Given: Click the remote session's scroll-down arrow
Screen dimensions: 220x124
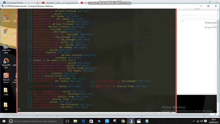Looking at the screenshot, I should pyautogui.click(x=218, y=112).
